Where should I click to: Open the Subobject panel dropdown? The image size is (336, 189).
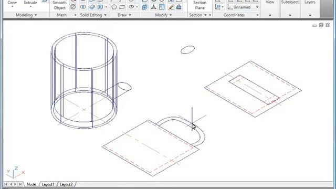pos(290,15)
